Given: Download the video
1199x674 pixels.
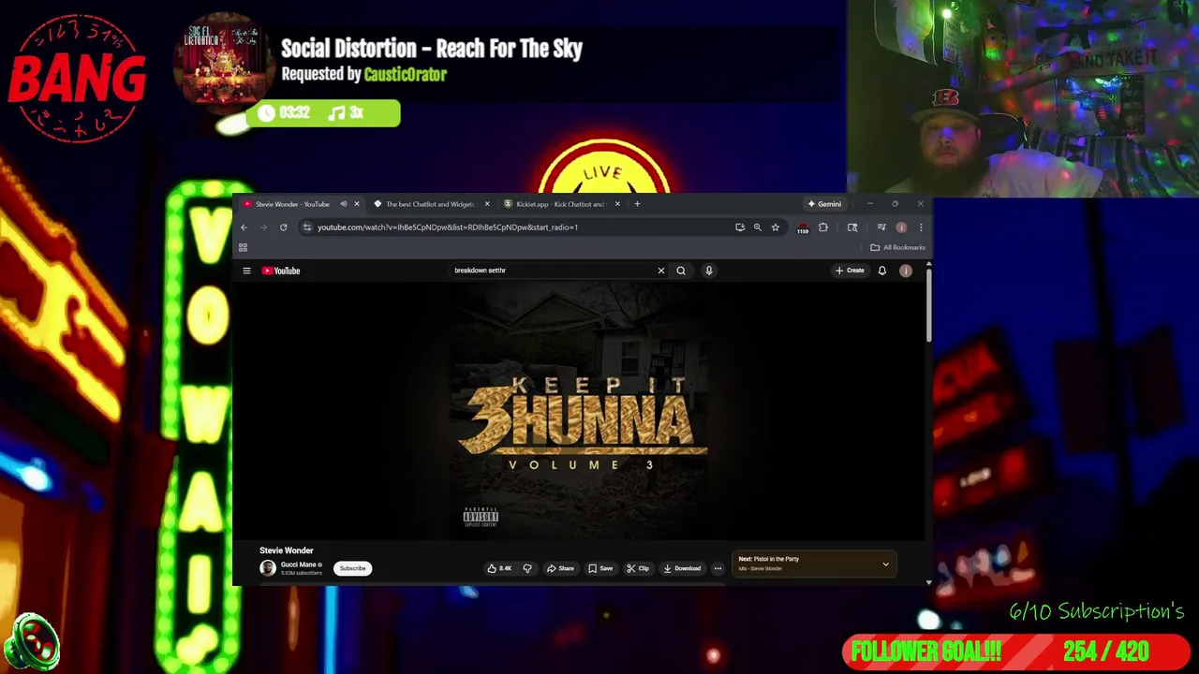Looking at the screenshot, I should [x=682, y=568].
